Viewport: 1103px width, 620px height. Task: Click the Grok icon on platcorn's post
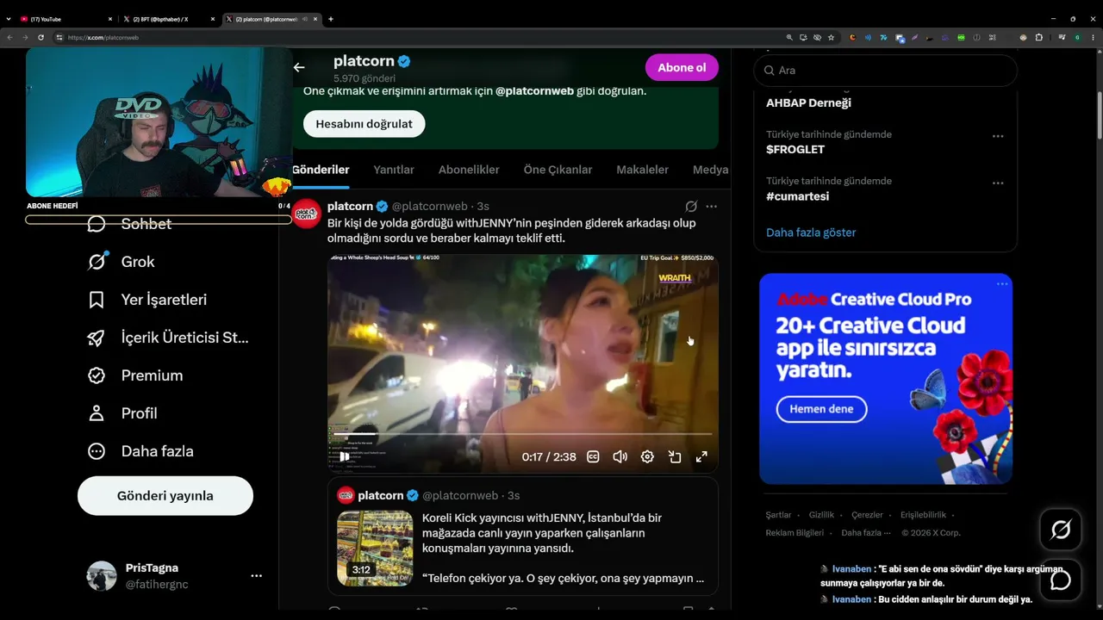[691, 207]
